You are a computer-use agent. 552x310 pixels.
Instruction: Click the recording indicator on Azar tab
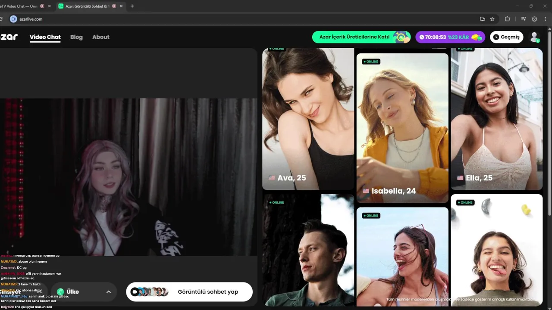tap(114, 6)
